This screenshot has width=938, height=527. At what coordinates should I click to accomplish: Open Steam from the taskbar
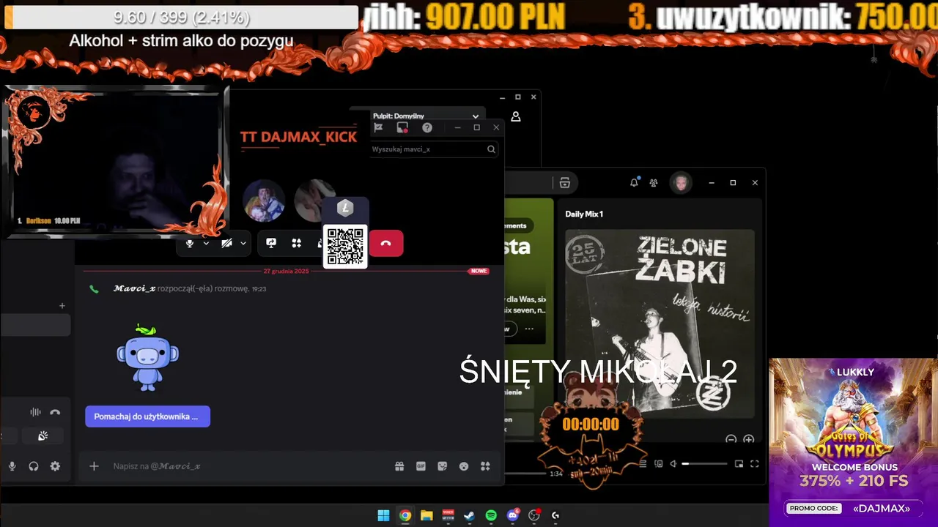tap(470, 515)
